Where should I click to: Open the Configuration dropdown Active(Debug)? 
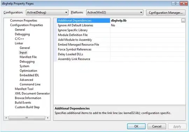[47, 12]
